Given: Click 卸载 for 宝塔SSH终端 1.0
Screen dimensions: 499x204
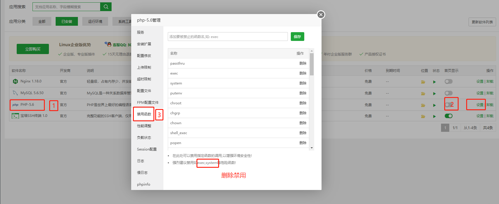Looking at the screenshot, I should pyautogui.click(x=490, y=116).
